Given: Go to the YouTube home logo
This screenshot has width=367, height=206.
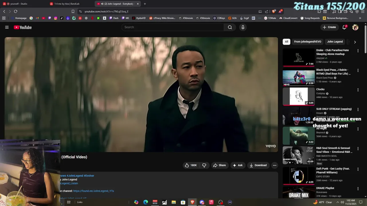Looking at the screenshot, I should coord(23,27).
